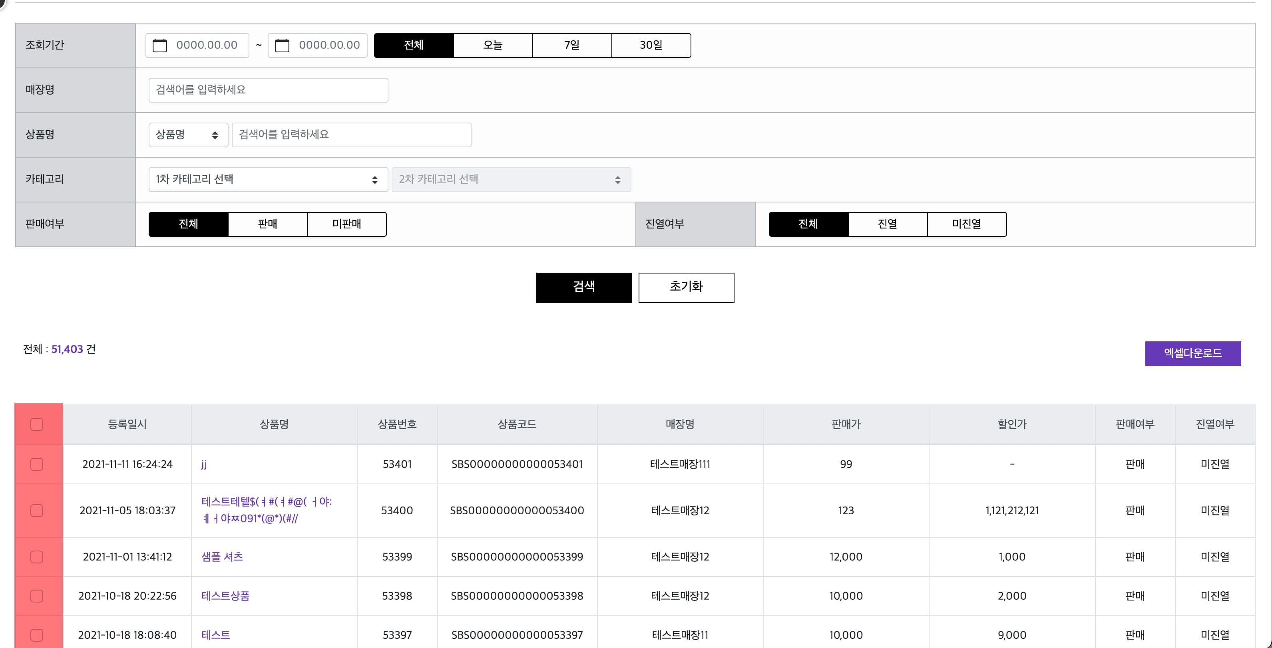Viewport: 1272px width, 648px height.
Task: Check the checkbox for product jj
Action: tap(37, 464)
